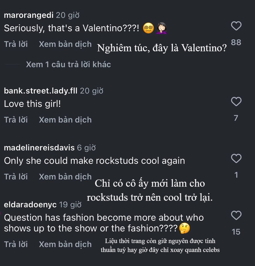
Task: Show translation for 'Love this girl!'
Action: click(x=65, y=120)
